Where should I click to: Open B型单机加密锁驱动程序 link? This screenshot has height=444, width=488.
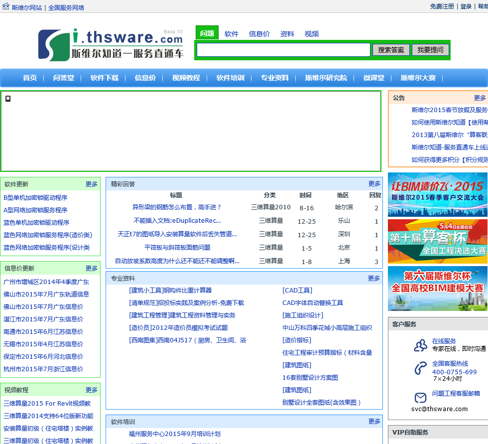click(35, 198)
